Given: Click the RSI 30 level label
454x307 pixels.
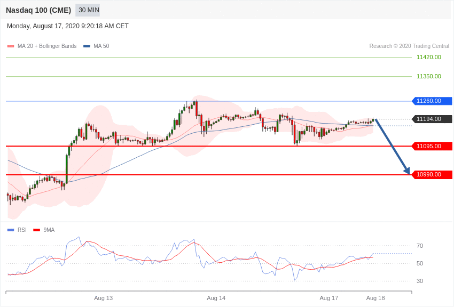Looking at the screenshot, I should pyautogui.click(x=420, y=281).
